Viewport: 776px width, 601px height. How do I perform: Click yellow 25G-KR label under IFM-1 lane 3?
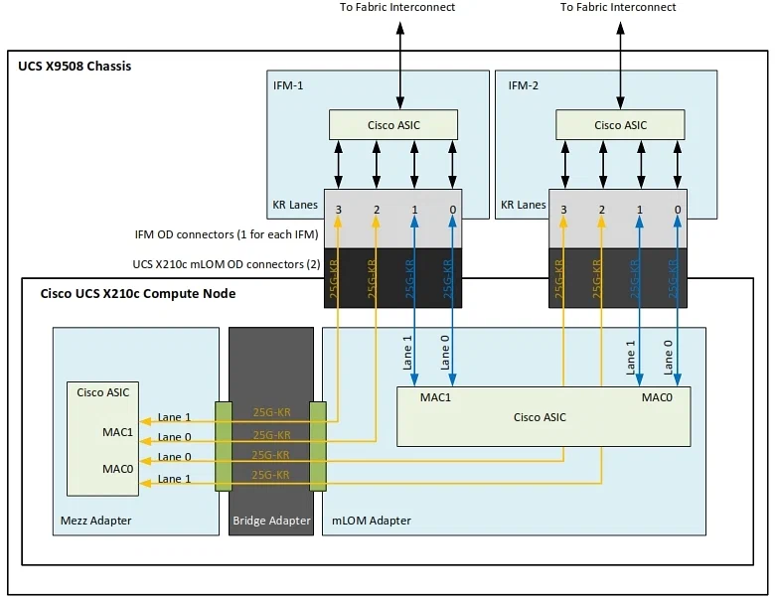(x=334, y=278)
